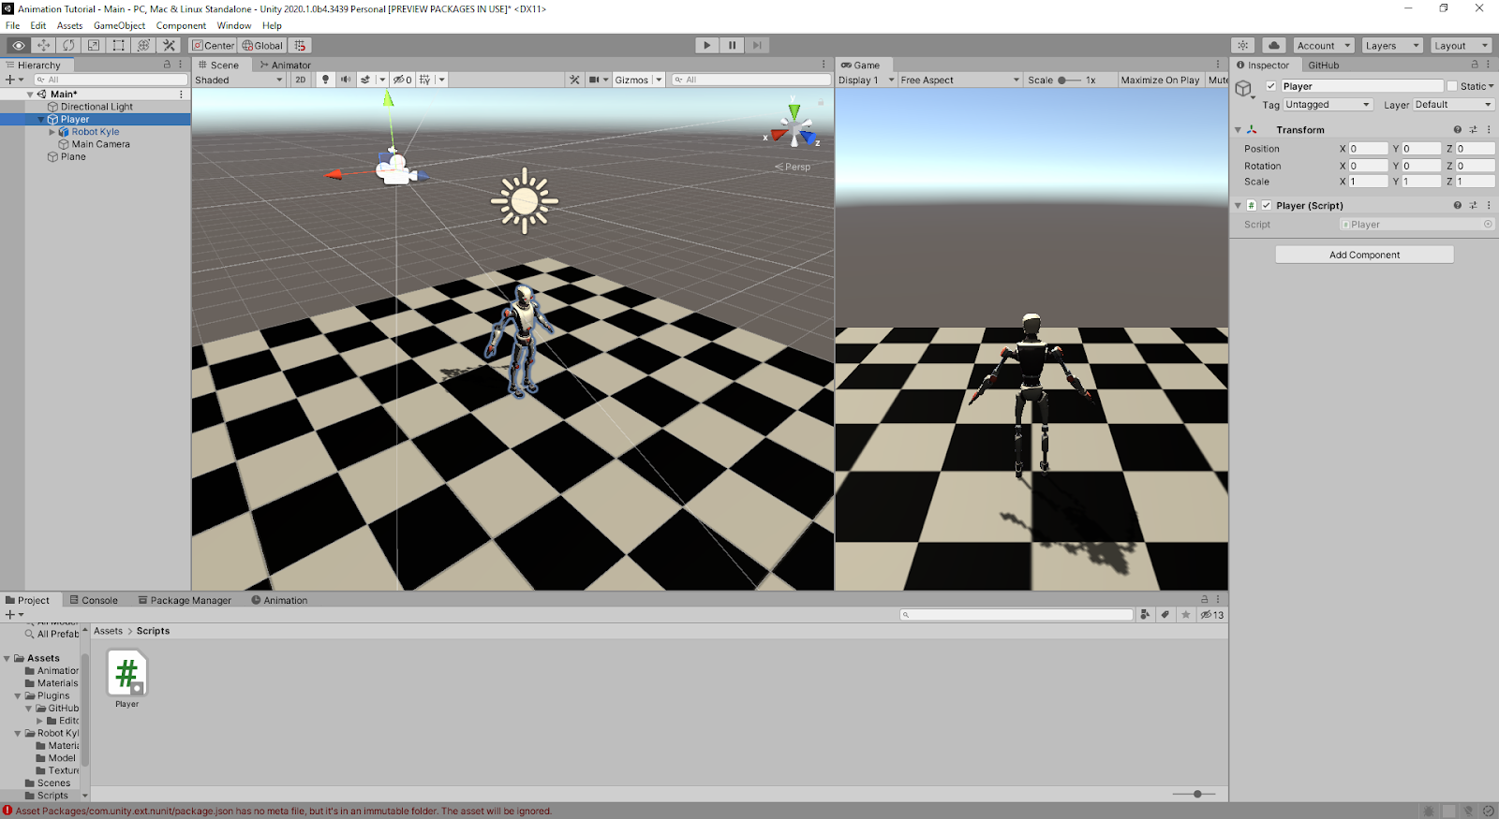Toggle 2D view mode in Scene
Viewport: 1499px width, 819px height.
point(300,80)
